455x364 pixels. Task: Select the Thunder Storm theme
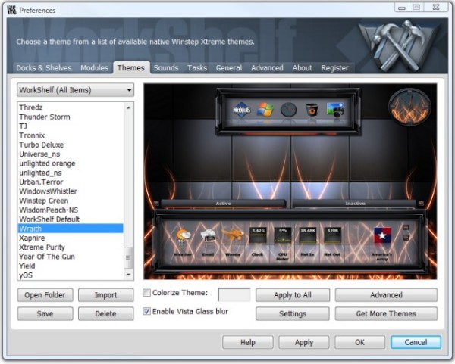click(71, 117)
